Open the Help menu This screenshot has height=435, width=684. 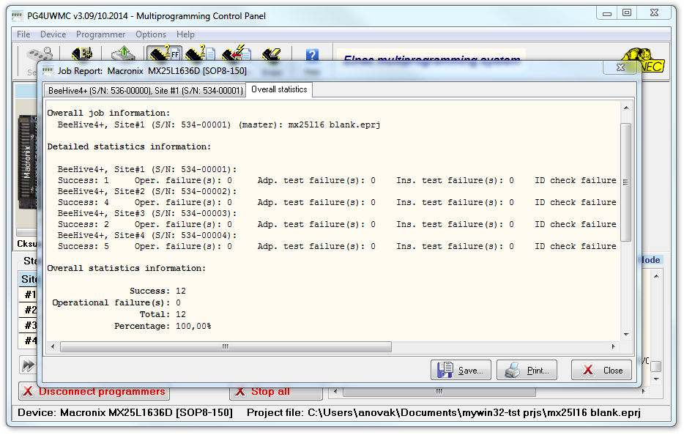pyautogui.click(x=185, y=34)
